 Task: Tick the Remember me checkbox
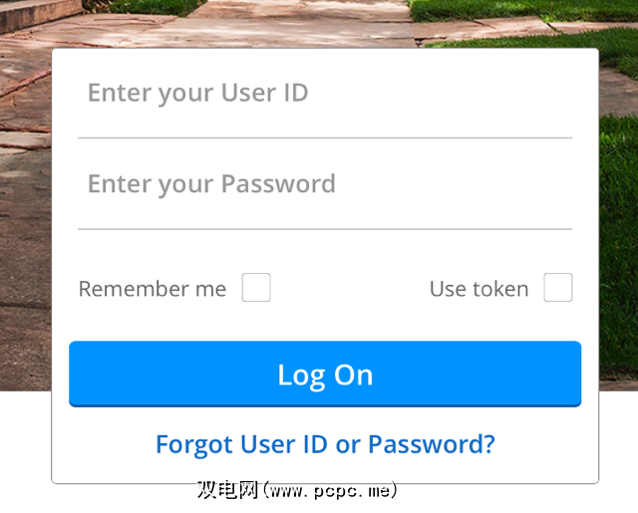pos(256,288)
